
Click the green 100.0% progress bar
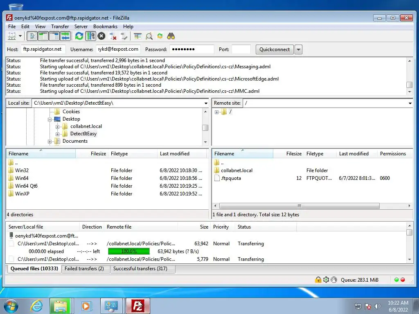[129, 251]
